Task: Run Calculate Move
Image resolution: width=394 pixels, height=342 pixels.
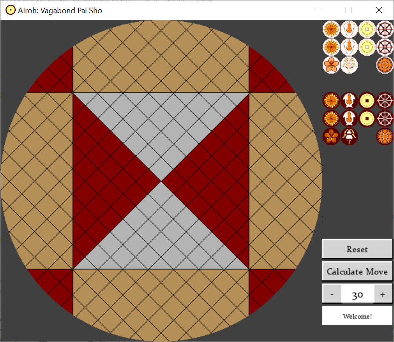Action: coord(357,271)
